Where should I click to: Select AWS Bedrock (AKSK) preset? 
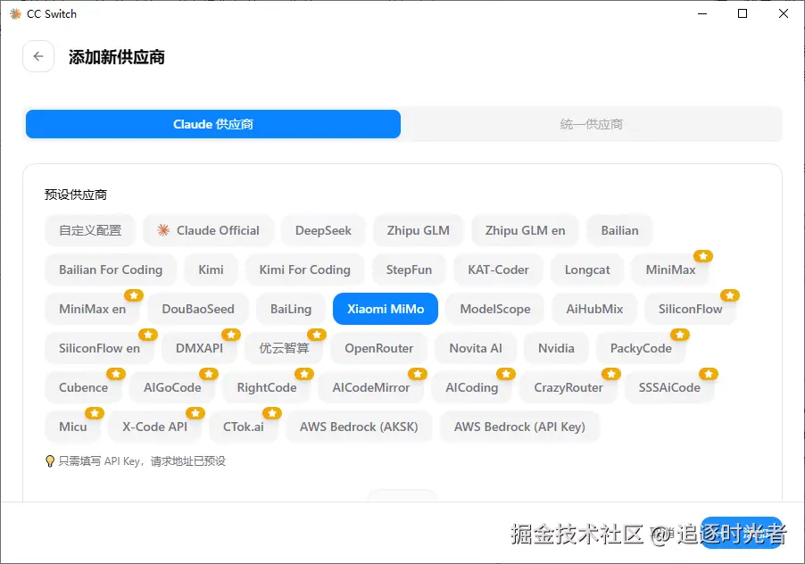pyautogui.click(x=359, y=427)
